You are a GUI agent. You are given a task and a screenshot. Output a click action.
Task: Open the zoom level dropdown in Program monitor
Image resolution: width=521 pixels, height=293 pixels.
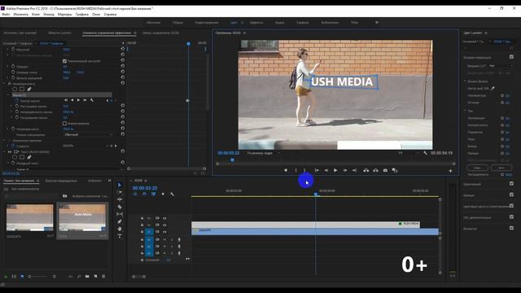(x=264, y=153)
